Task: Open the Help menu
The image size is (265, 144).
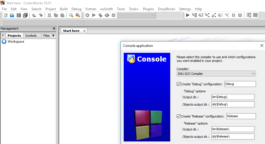Action: 198,9
